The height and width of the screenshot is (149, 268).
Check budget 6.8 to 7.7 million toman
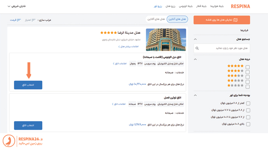pos(248,110)
